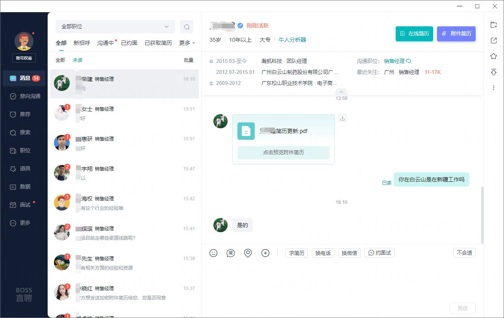504x318 pixels.
Task: Click the emoji smiley icon
Action: pyautogui.click(x=213, y=253)
